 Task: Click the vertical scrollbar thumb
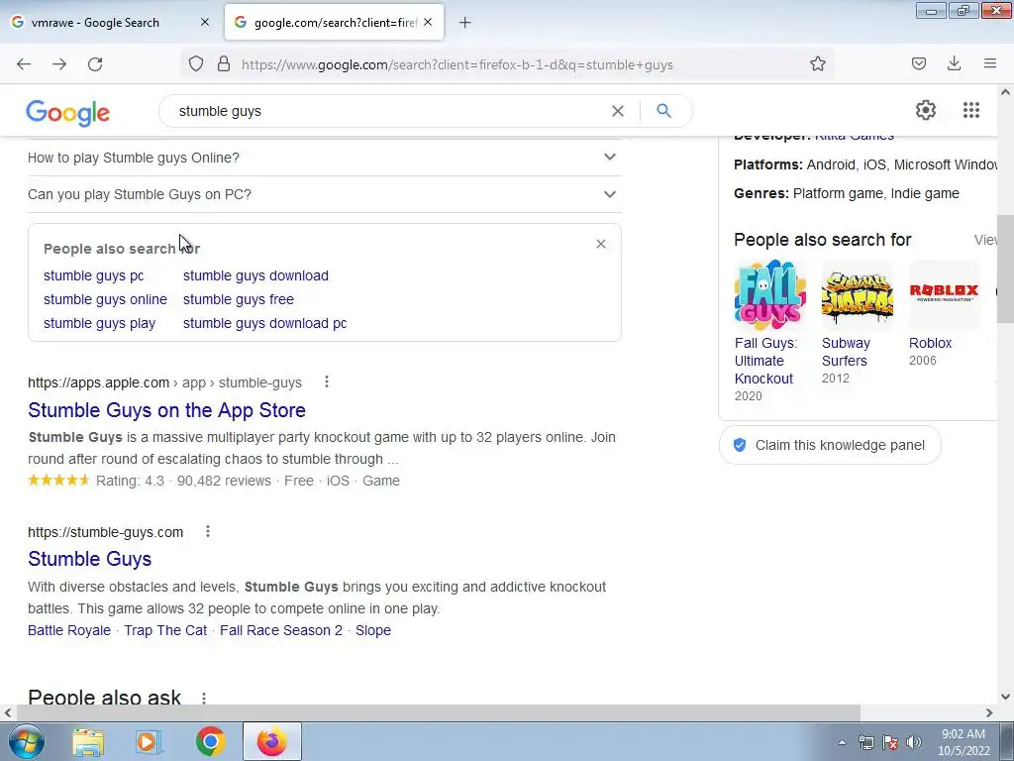(x=1005, y=269)
